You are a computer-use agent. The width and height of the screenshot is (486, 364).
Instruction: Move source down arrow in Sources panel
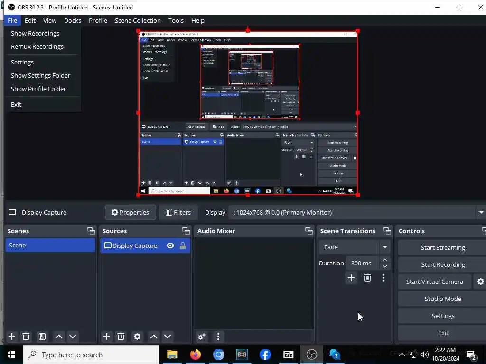coord(168,337)
